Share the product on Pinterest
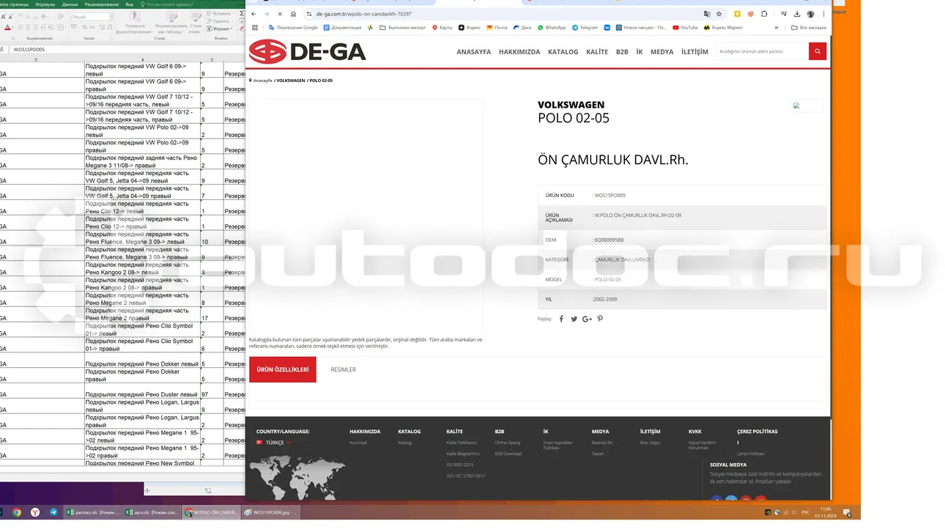Image resolution: width=945 pixels, height=532 pixels. pos(600,319)
